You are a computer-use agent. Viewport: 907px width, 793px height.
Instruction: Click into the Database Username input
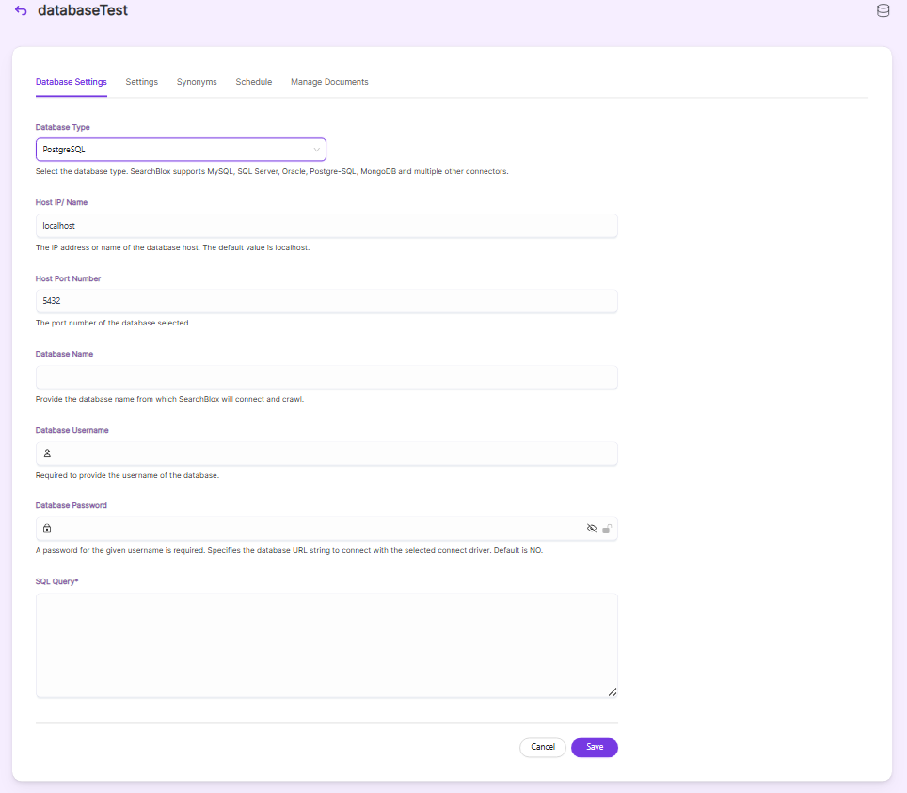(x=326, y=452)
